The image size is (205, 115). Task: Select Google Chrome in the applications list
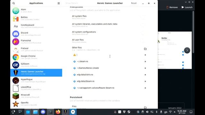[x=36, y=57]
